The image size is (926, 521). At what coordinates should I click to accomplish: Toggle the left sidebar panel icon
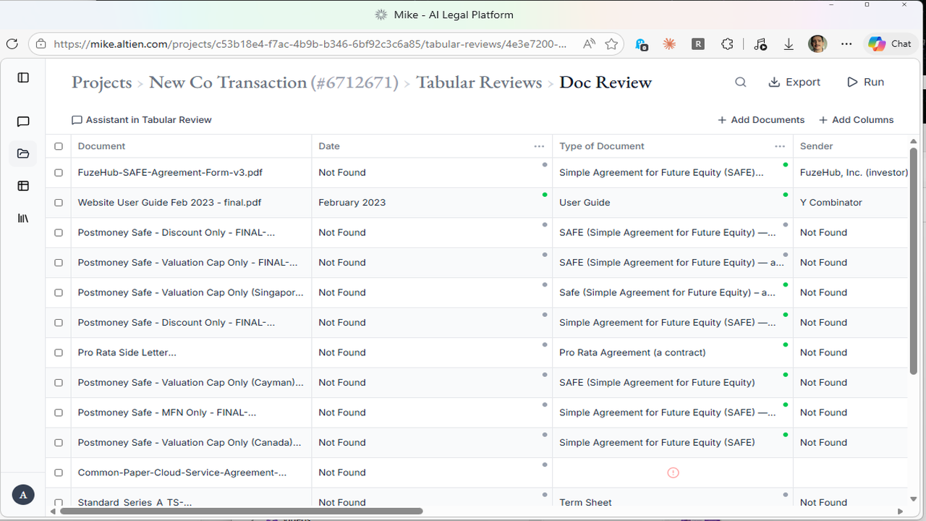click(23, 77)
